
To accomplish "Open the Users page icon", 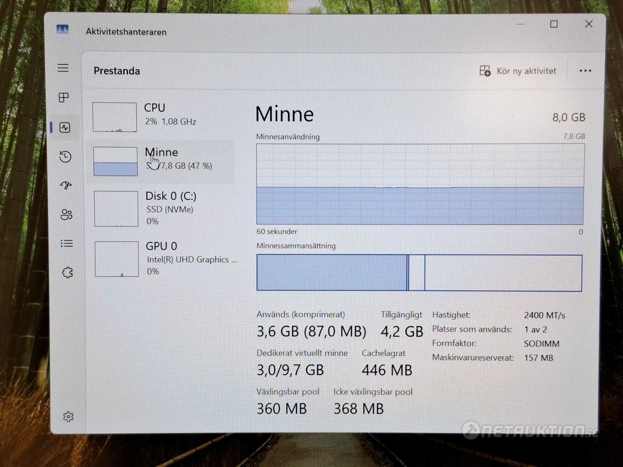I will (x=67, y=214).
